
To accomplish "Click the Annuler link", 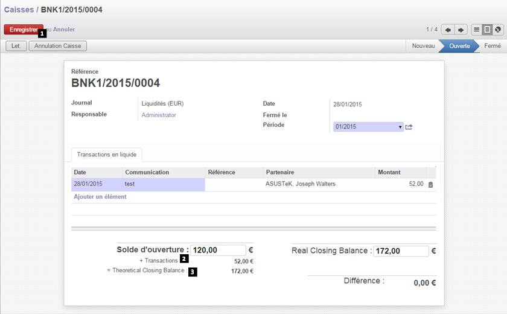I will (x=64, y=30).
